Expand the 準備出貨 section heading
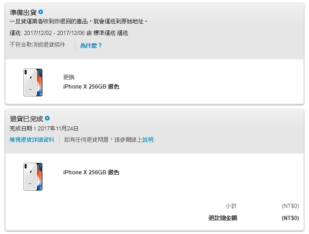309x234 pixels. (23, 12)
